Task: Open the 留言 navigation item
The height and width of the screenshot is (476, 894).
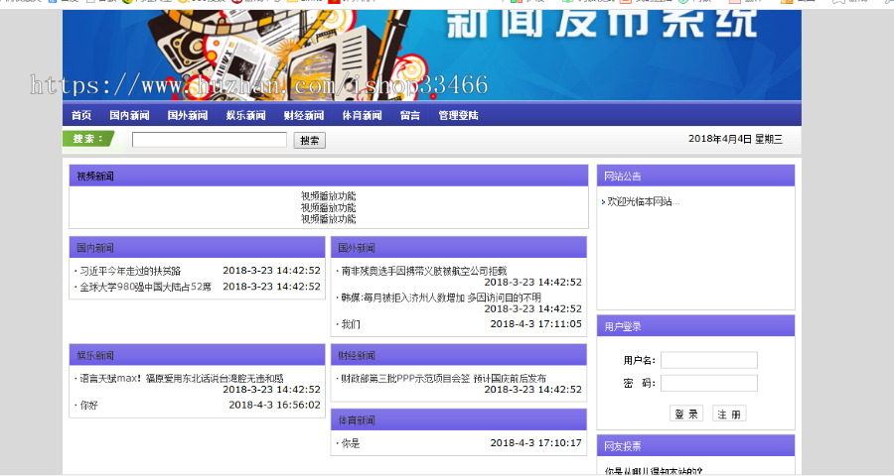Action: 410,115
